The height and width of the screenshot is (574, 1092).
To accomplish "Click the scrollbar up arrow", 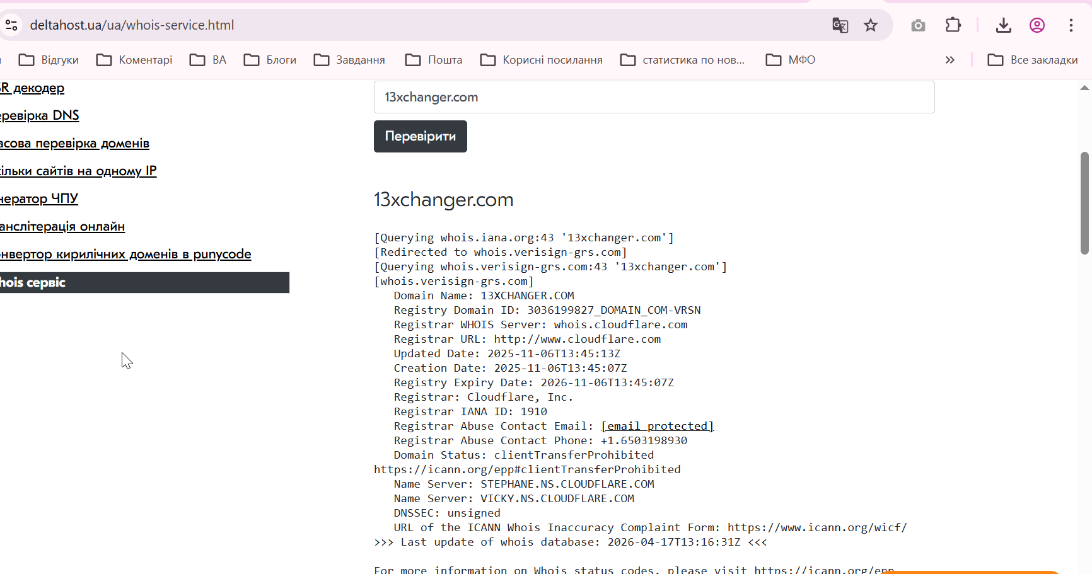I will (x=1085, y=88).
